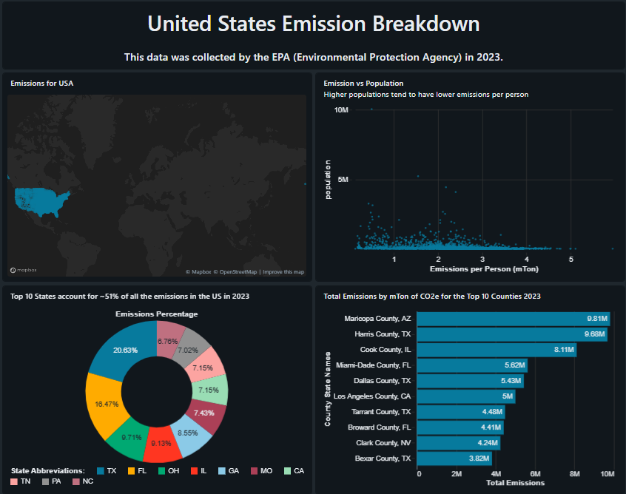
Task: Open the OpenStreetMap attribution link
Action: [x=235, y=271]
